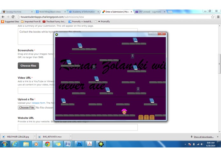
Task: Open Windows Explorer from the taskbar
Action: tap(26, 144)
